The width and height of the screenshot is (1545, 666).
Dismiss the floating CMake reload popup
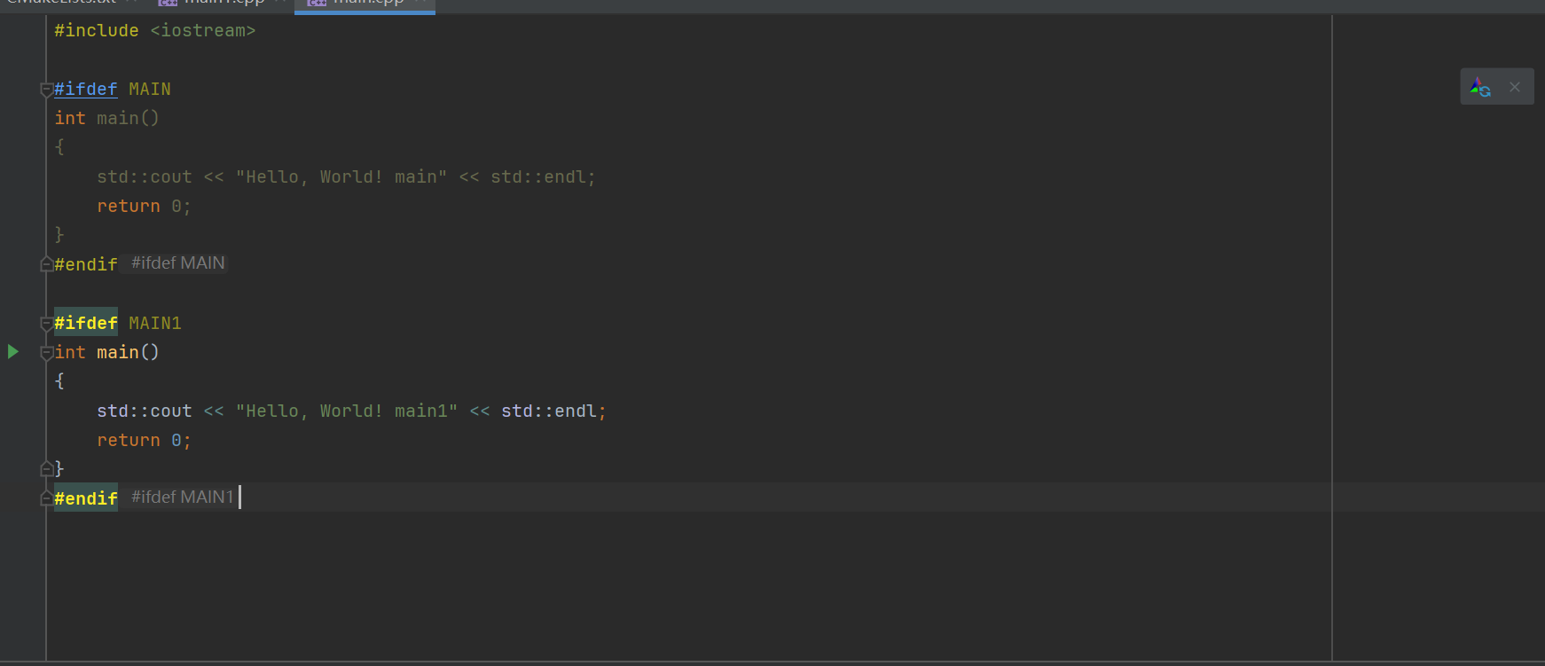[x=1515, y=87]
